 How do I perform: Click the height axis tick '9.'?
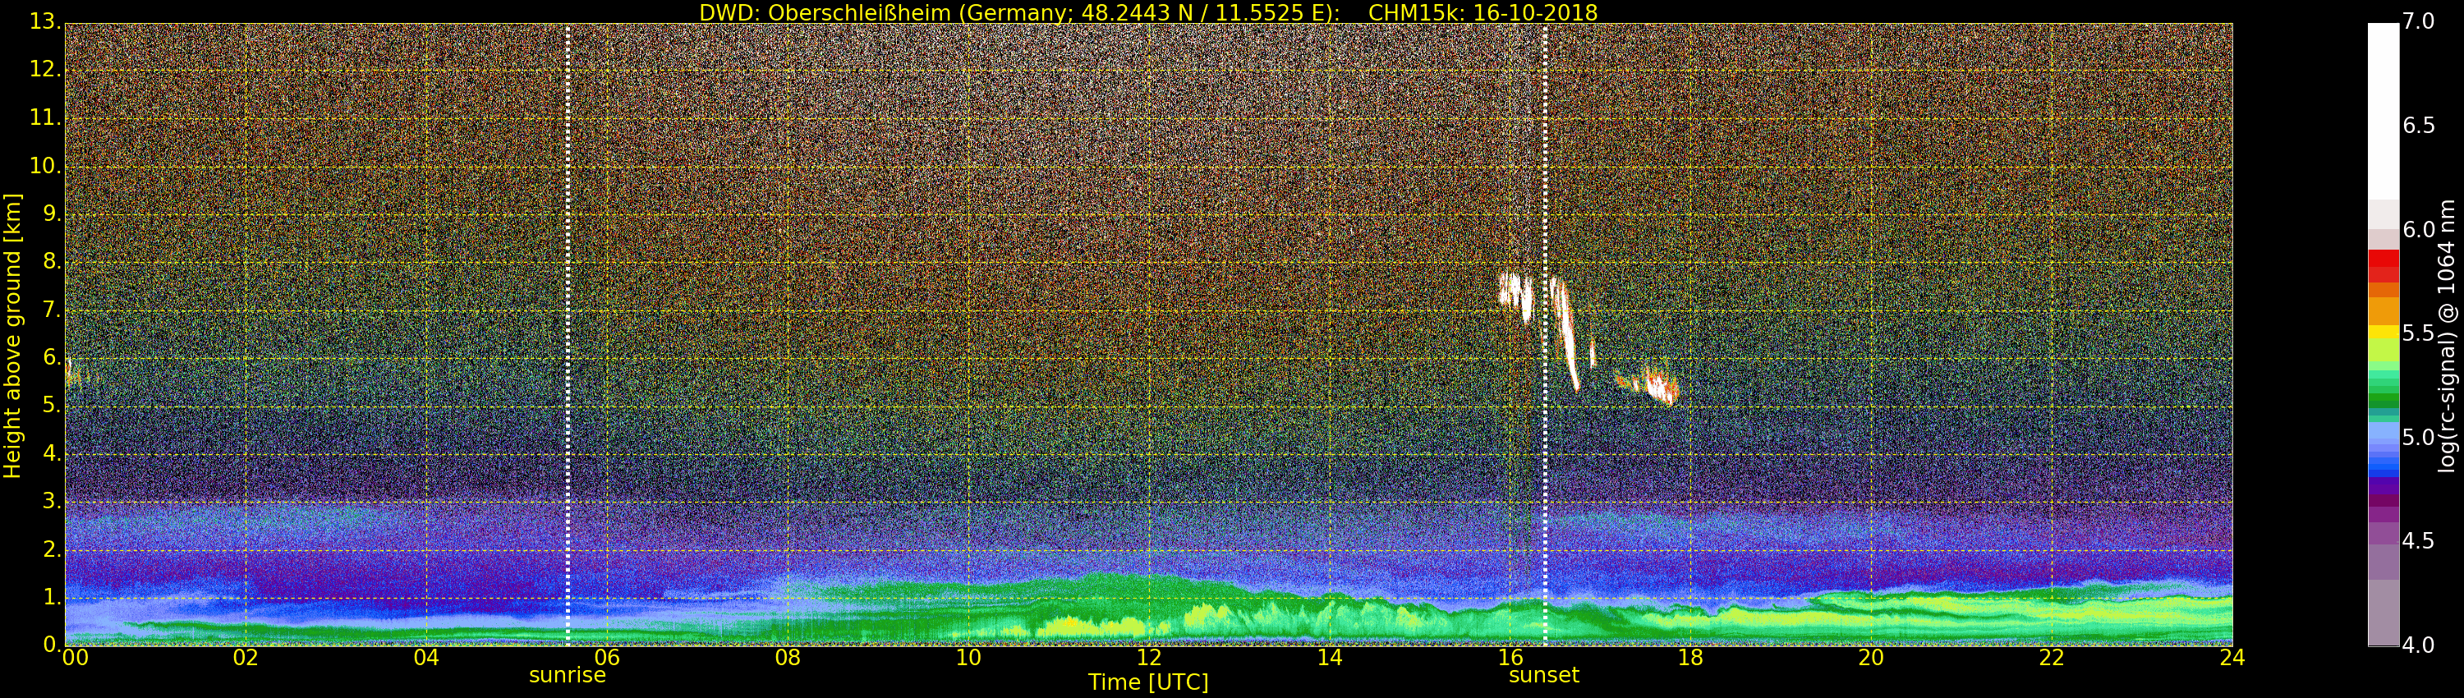[52, 214]
